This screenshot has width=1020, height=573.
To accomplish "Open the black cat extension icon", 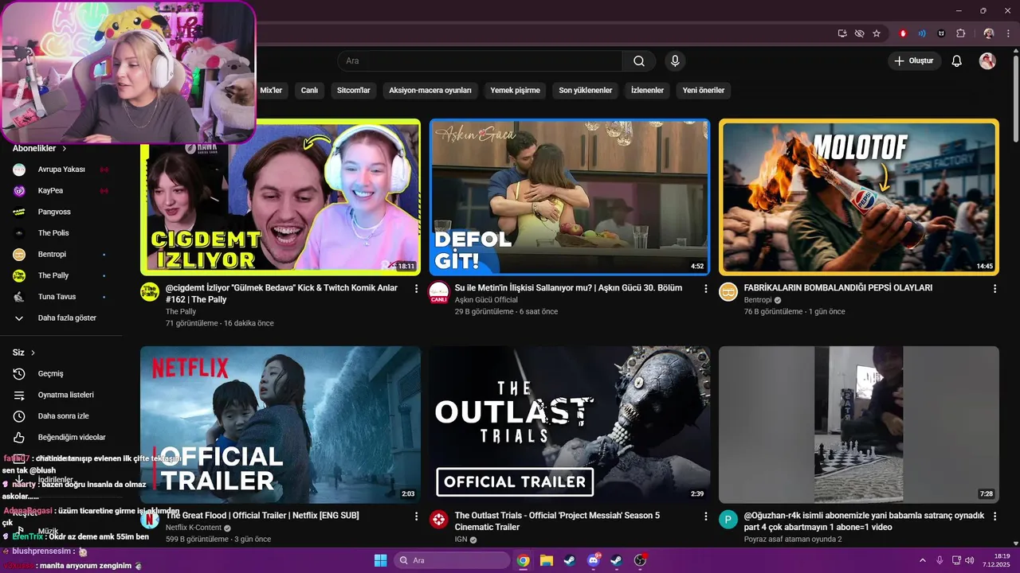I will (941, 33).
